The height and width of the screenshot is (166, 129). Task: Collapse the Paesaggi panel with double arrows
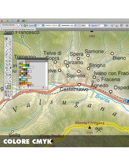pyautogui.click(x=47, y=59)
